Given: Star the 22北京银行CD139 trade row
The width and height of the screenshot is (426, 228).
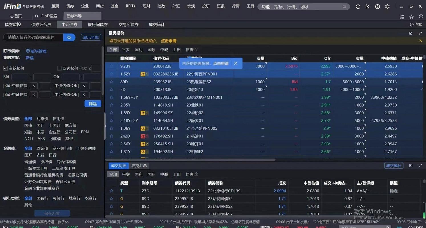Looking at the screenshot, I should (x=111, y=191).
